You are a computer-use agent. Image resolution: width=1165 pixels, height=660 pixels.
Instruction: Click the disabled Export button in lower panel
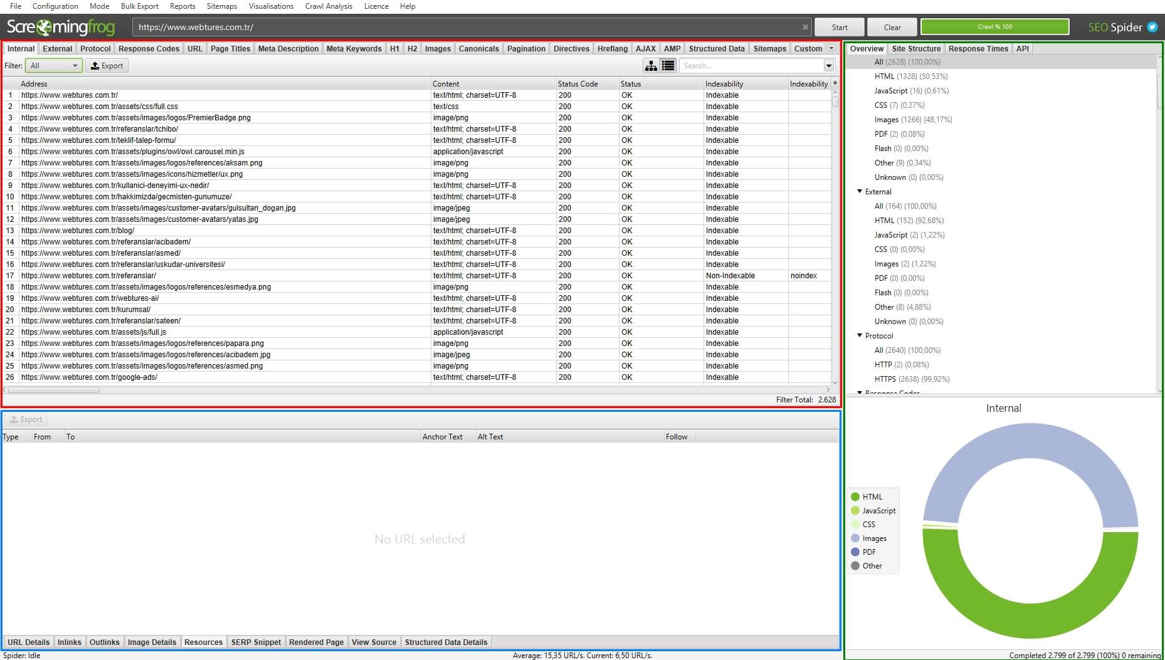click(x=26, y=419)
